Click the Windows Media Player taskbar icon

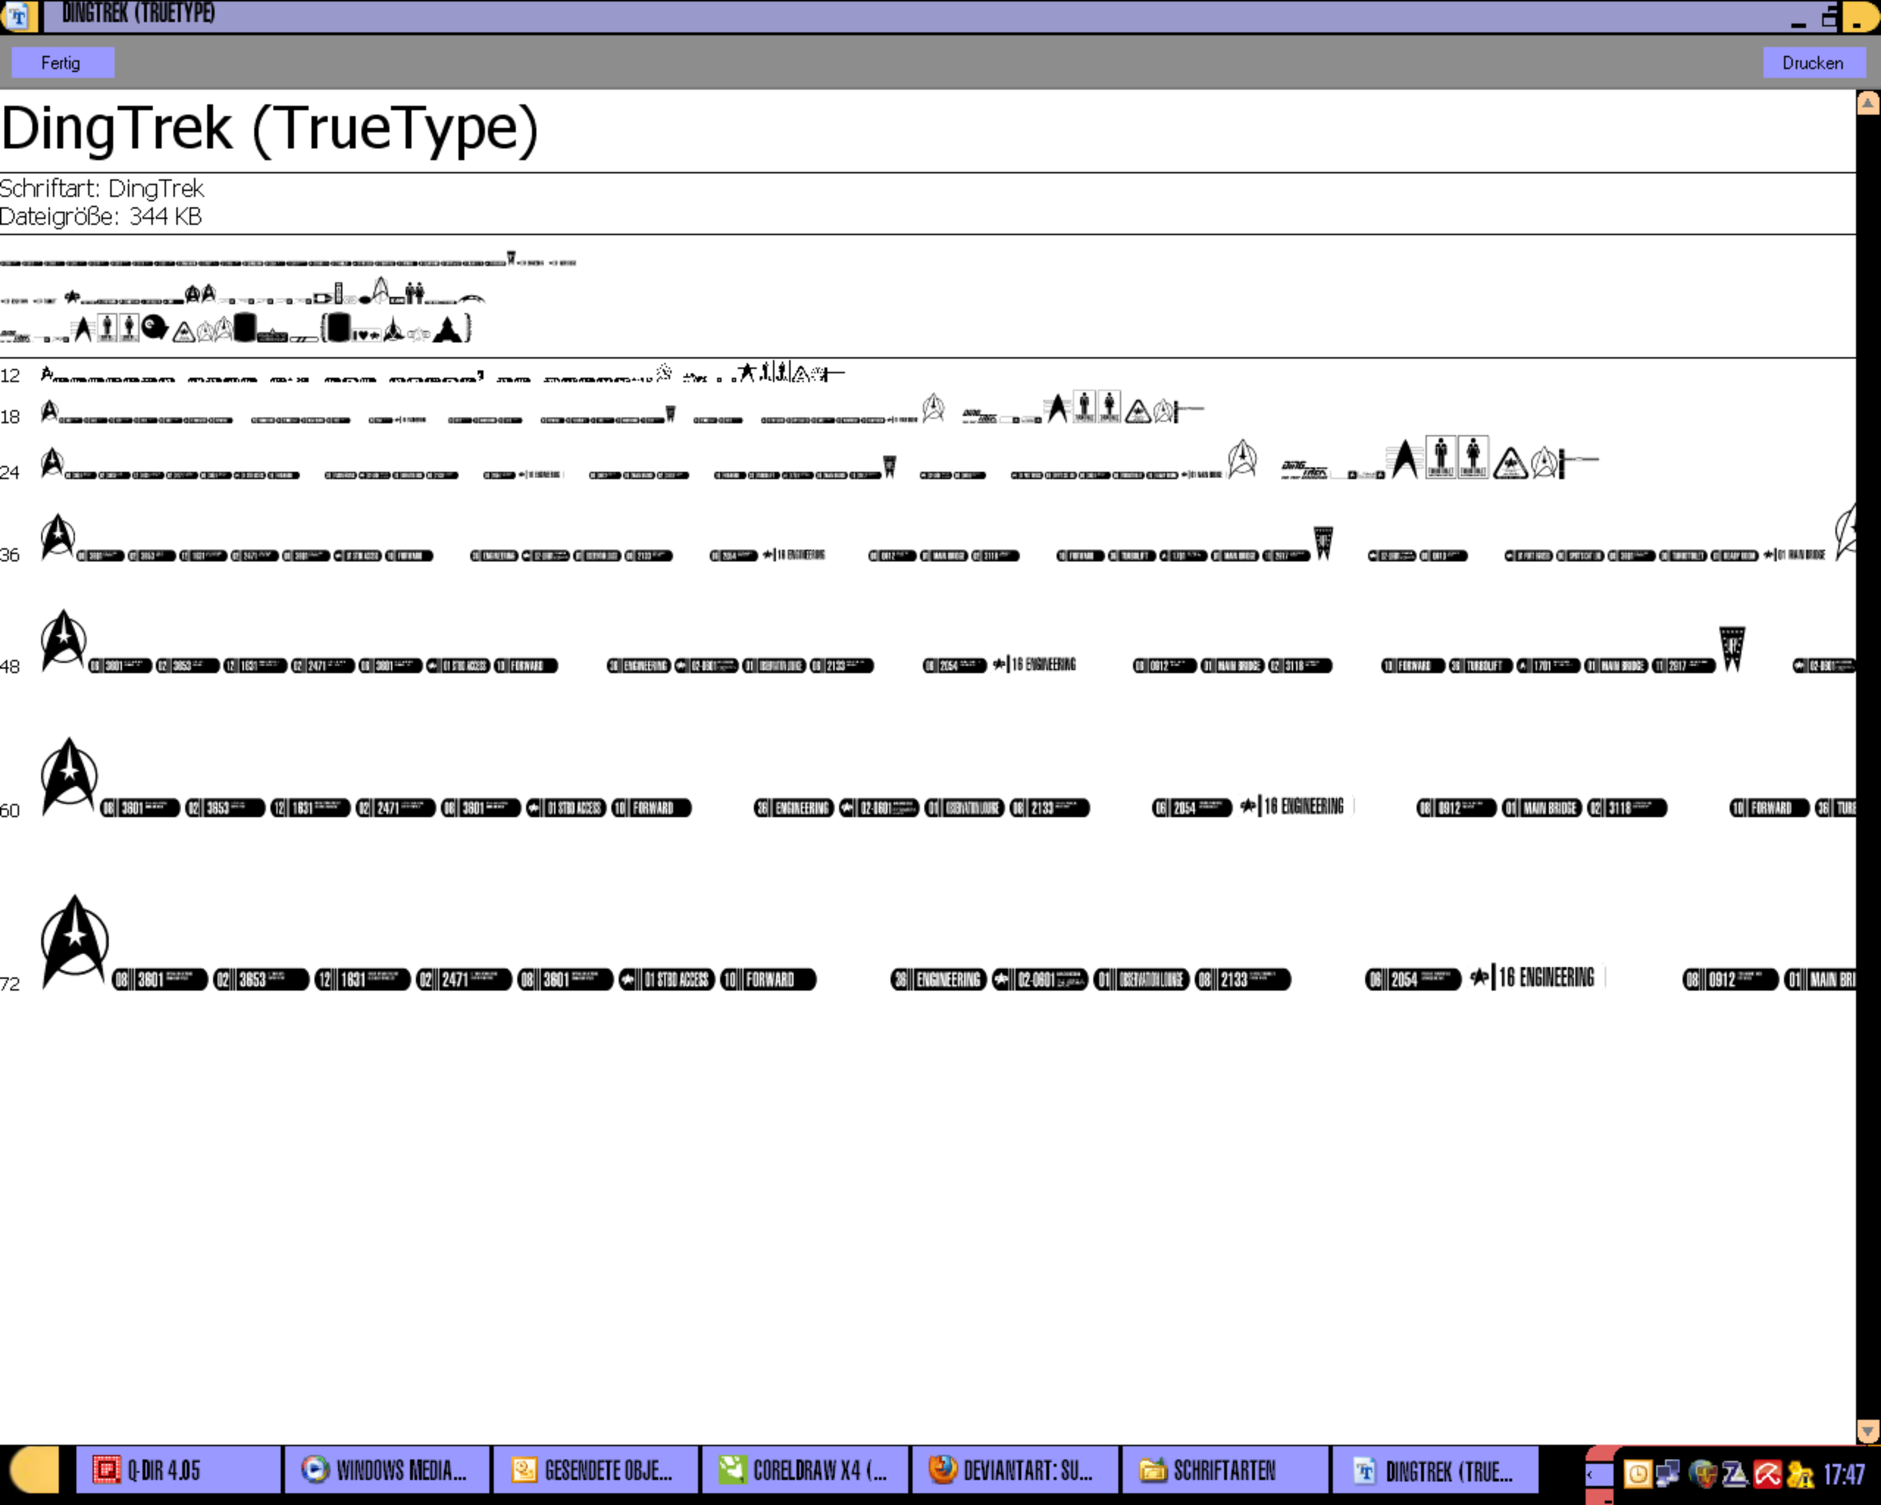(315, 1470)
